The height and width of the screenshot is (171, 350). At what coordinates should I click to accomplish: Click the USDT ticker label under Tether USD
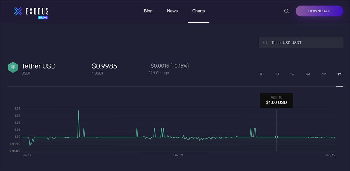pos(26,73)
